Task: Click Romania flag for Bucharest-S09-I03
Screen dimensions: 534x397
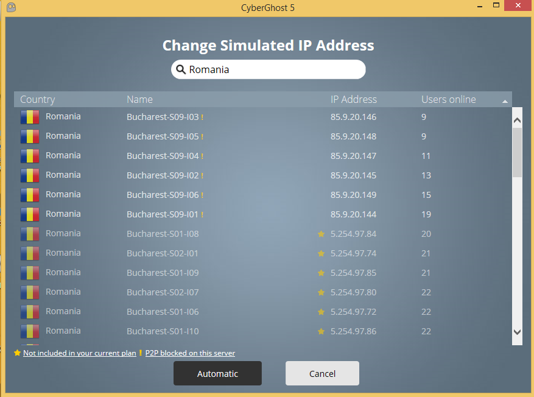Action: (x=30, y=117)
